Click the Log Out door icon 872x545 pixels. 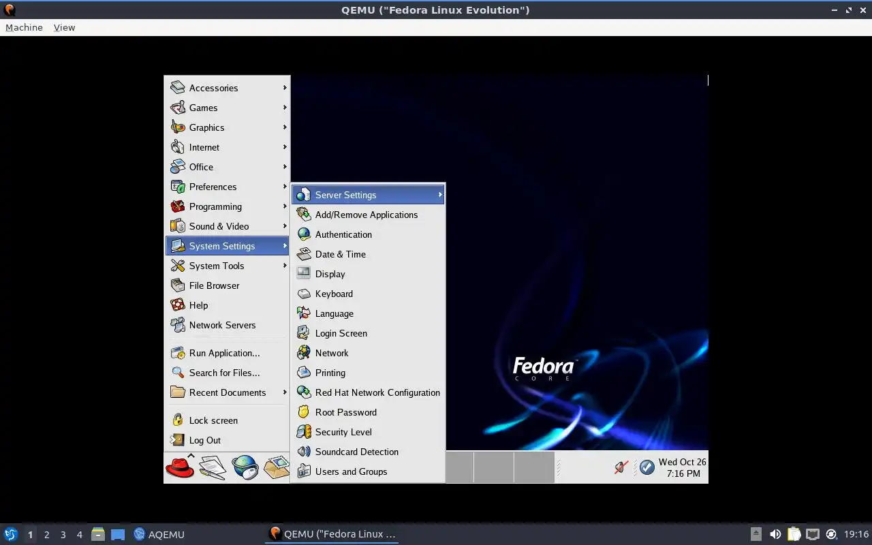[x=178, y=440]
